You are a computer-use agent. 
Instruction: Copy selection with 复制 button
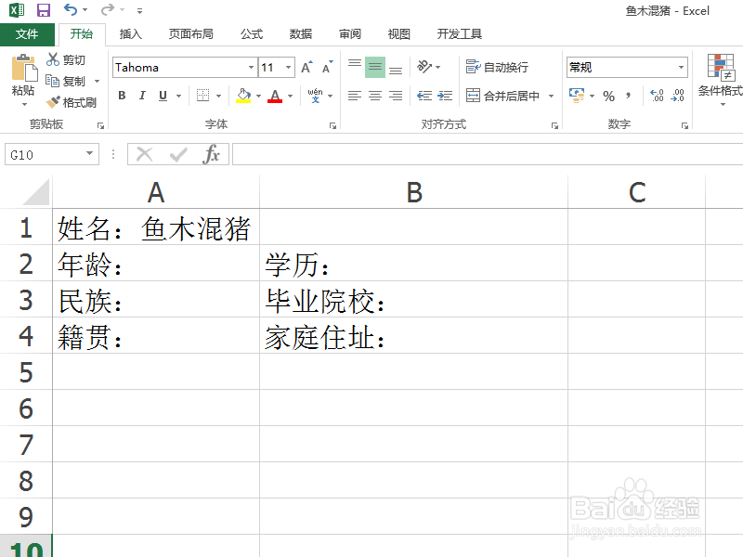66,81
